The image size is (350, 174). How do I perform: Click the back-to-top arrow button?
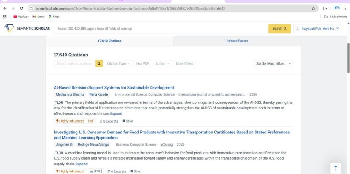[336, 168]
